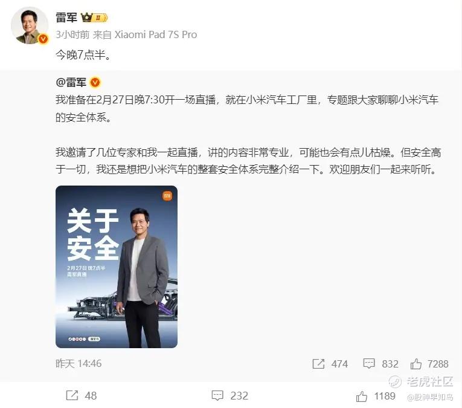462x408 pixels.
Task: Open comments via bottom comment icon
Action: 218,395
